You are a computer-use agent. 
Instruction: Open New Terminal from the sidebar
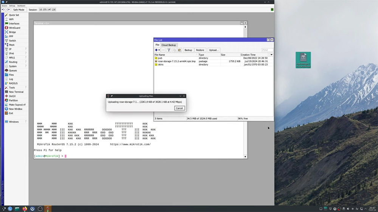(16, 92)
